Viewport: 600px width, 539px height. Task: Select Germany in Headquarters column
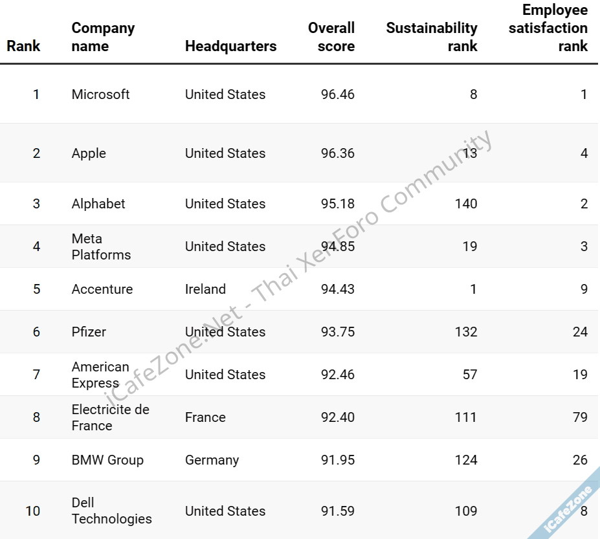[x=212, y=460]
